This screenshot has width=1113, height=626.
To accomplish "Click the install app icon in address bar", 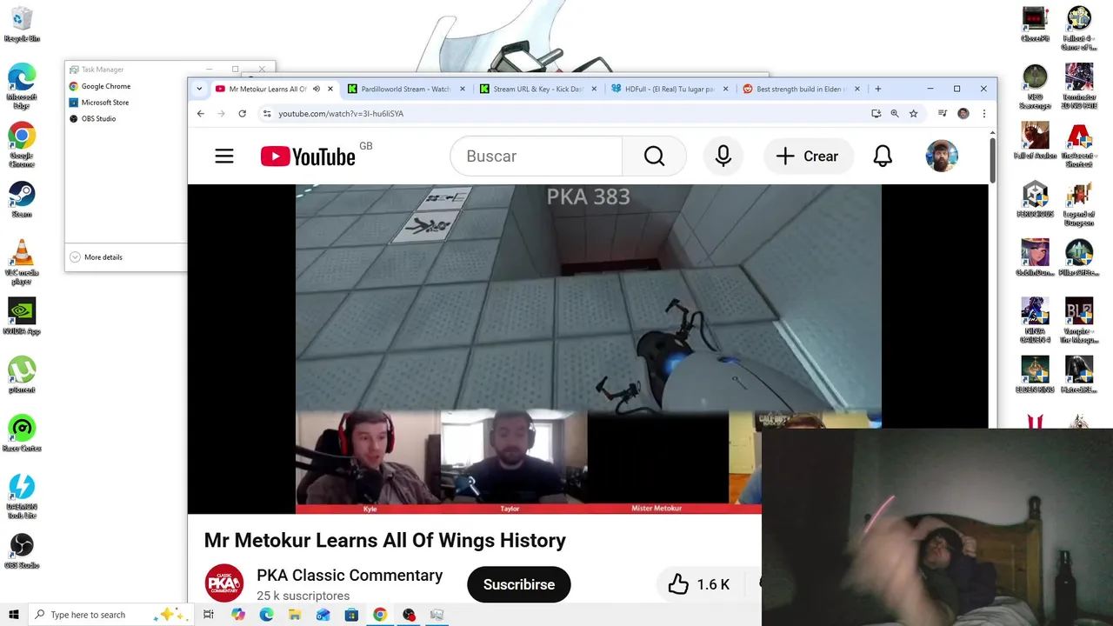I will point(876,114).
